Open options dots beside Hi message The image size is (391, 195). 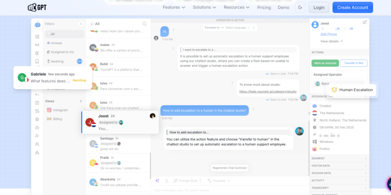(x=173, y=30)
